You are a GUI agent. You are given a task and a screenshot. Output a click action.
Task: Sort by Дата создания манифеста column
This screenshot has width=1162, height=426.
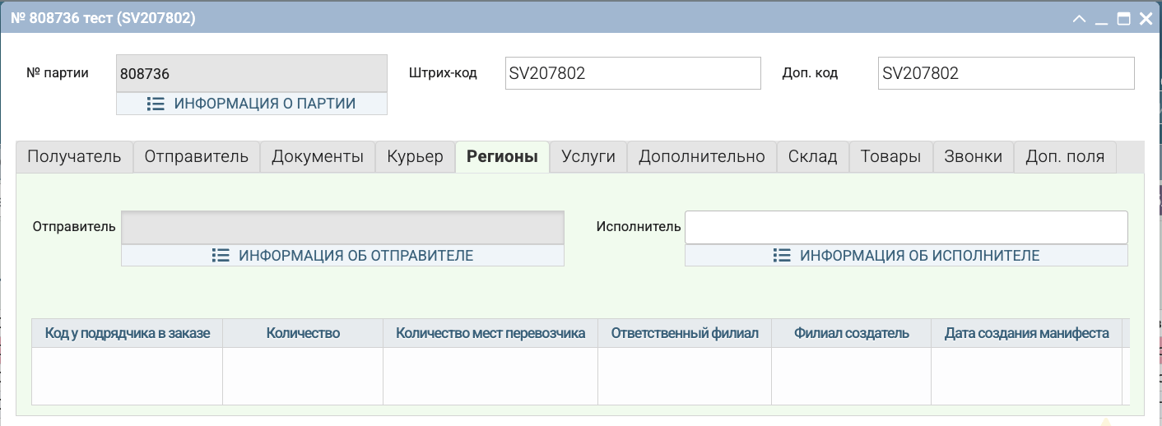click(x=1027, y=333)
